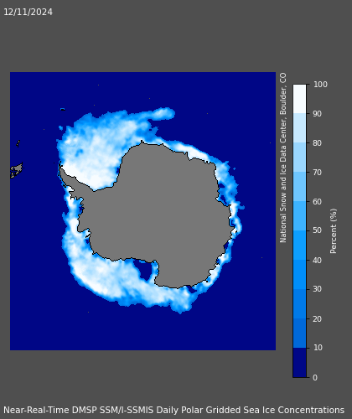Click the white 90-100 percent color band

pyautogui.click(x=299, y=99)
